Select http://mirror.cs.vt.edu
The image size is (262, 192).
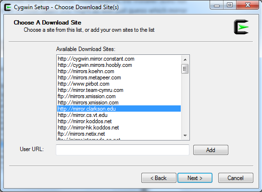tap(119, 115)
